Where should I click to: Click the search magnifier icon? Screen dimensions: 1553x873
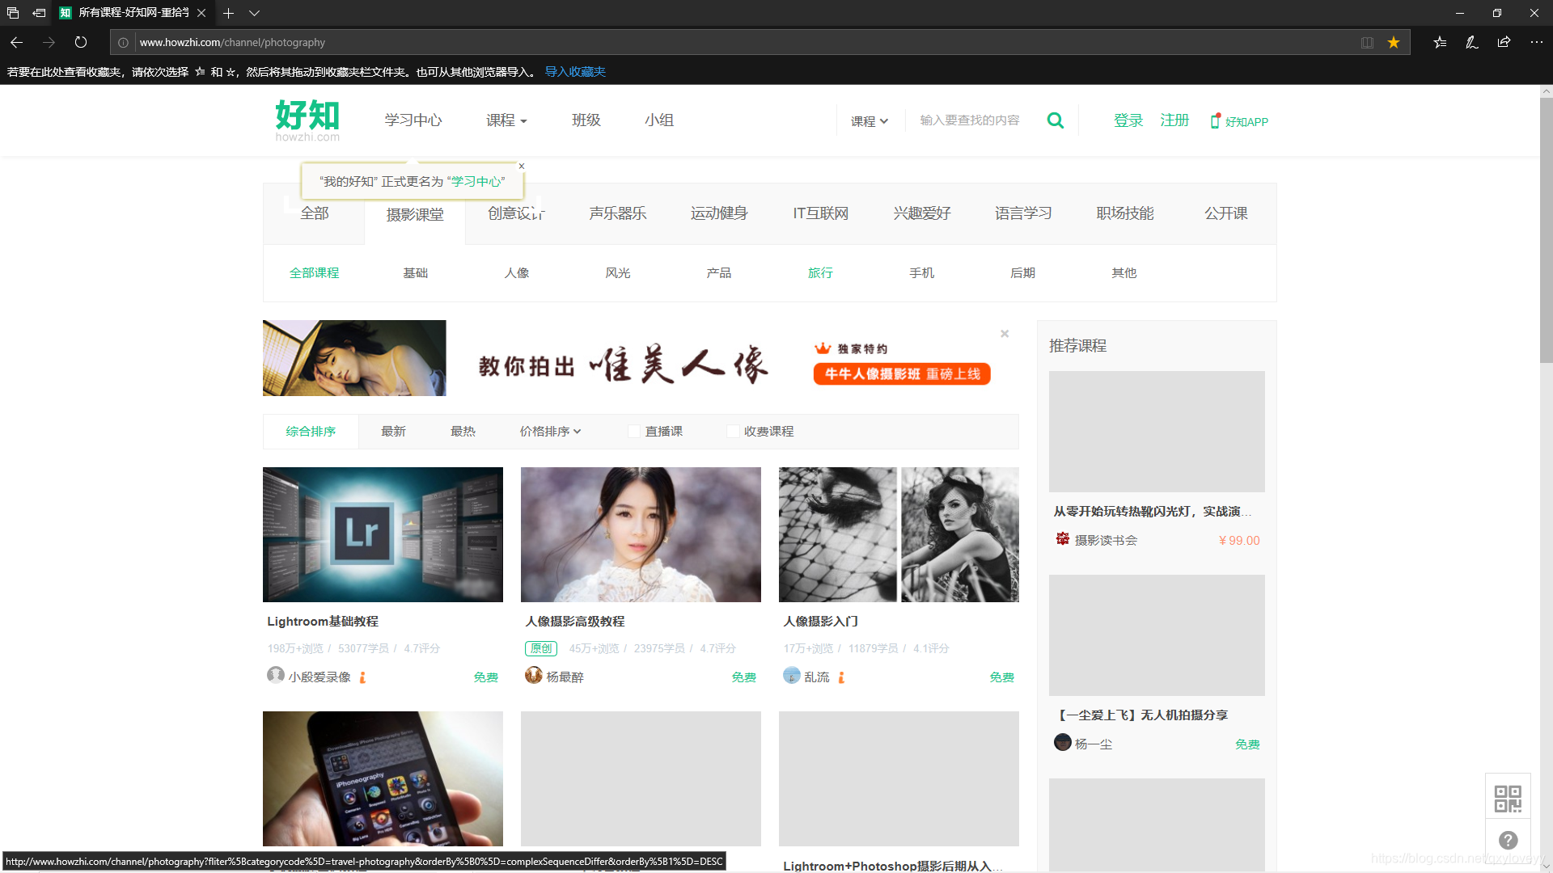pos(1056,120)
